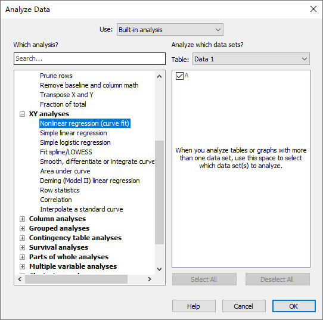Choose Interpolate a standard curve
Viewport: 323px width, 320px height.
click(82, 209)
